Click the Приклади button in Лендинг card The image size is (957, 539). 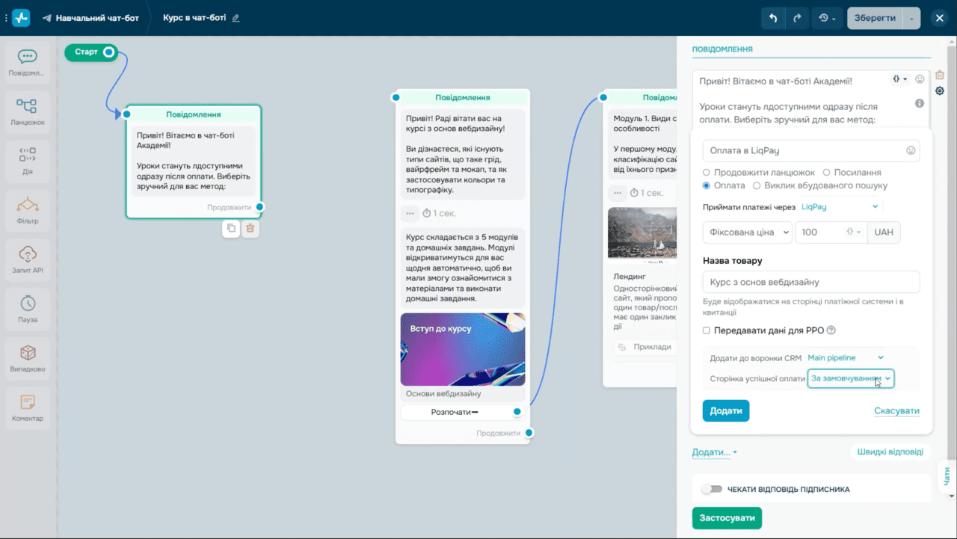coord(646,347)
